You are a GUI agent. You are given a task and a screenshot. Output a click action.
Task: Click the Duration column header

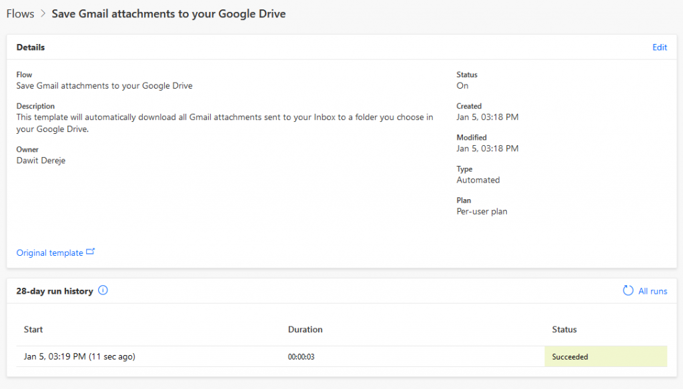[x=305, y=330]
